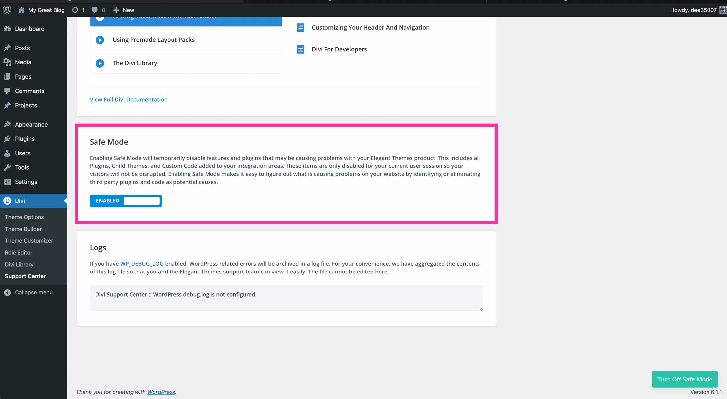Click the Users icon in sidebar
Viewport: 727px width, 399px height.
(7, 153)
